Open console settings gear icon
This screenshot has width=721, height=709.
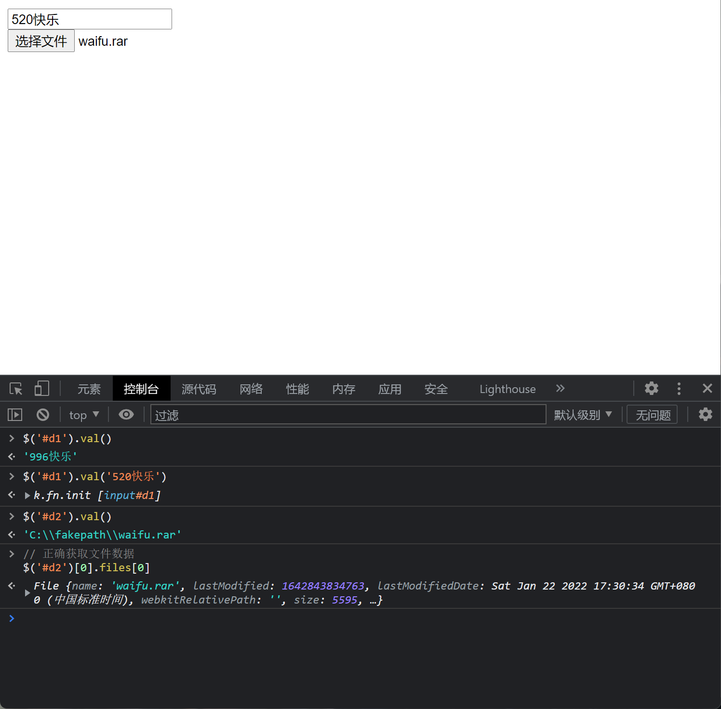pyautogui.click(x=705, y=414)
